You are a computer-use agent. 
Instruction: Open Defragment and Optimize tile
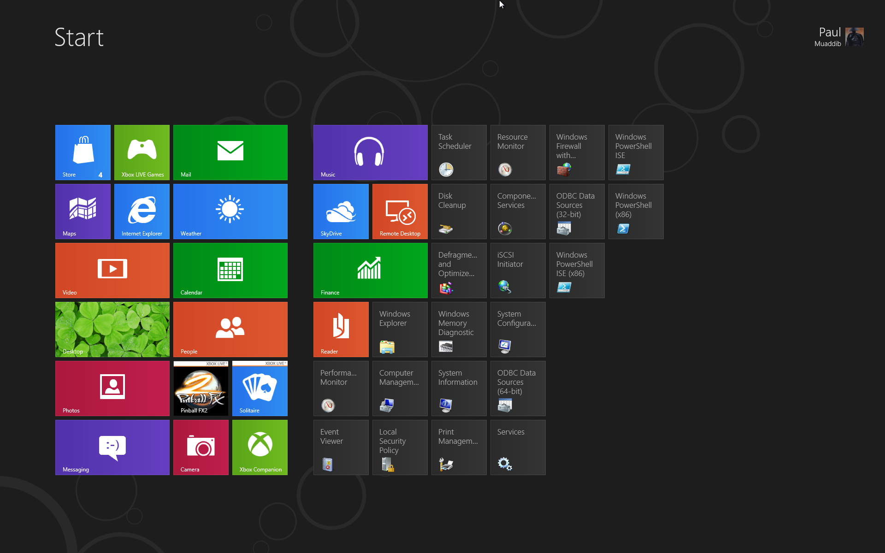point(459,271)
